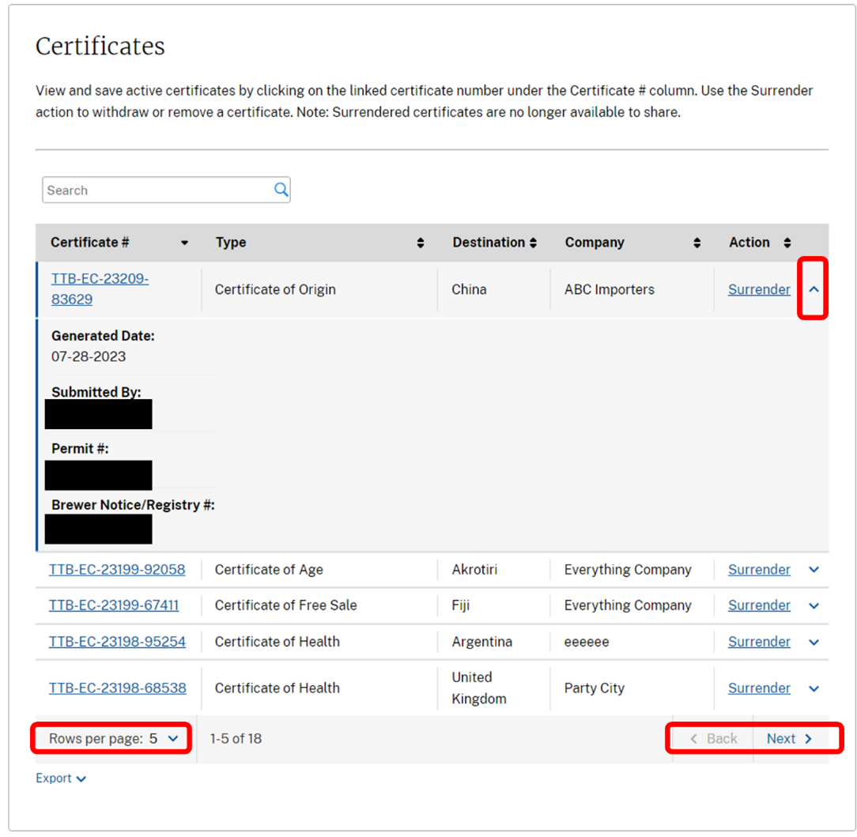
Task: Surrender the Certificate of Age for Akrotiri
Action: [759, 569]
